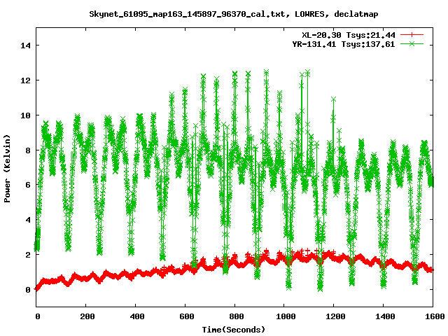Click the 2 tick on power axis

(x=28, y=255)
